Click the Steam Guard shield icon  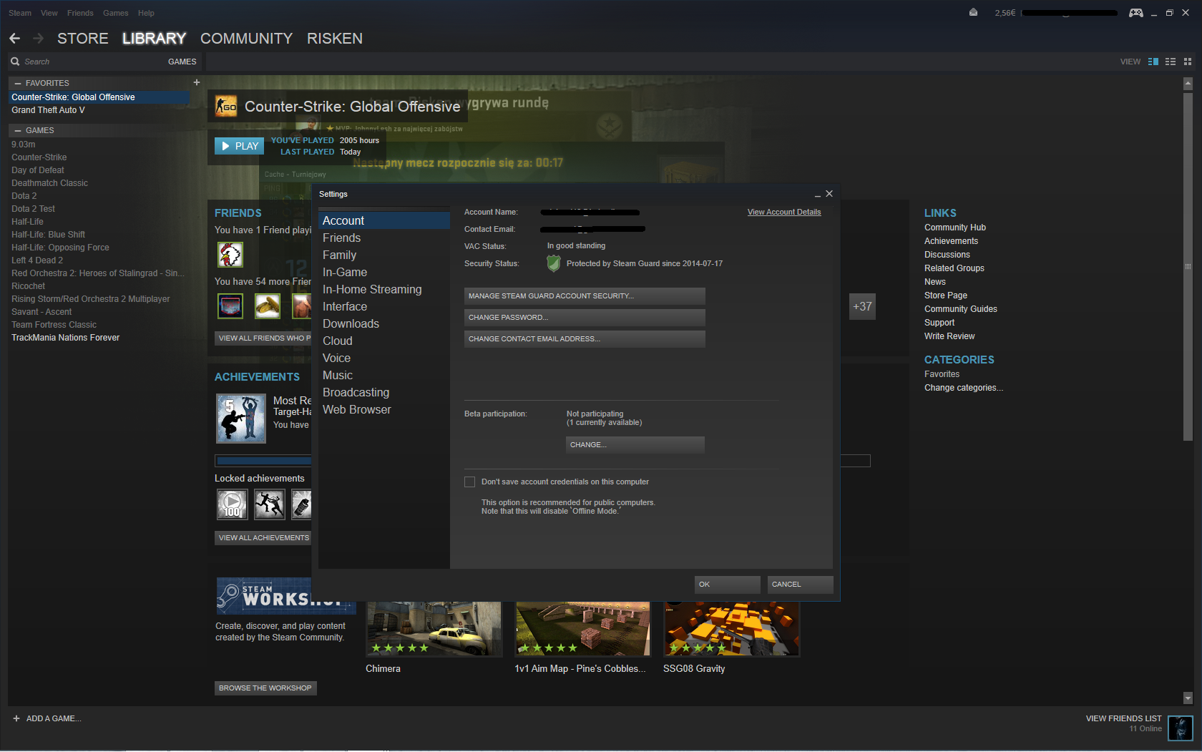553,263
